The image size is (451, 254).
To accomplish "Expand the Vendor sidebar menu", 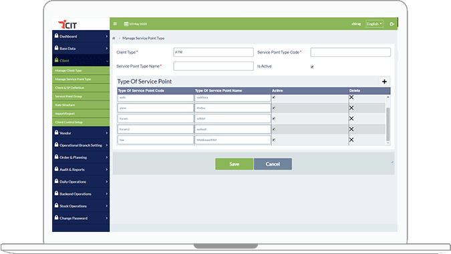I will click(x=81, y=133).
